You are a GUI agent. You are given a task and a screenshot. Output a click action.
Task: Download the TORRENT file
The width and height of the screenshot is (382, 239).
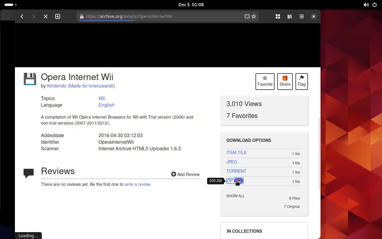[236, 171]
